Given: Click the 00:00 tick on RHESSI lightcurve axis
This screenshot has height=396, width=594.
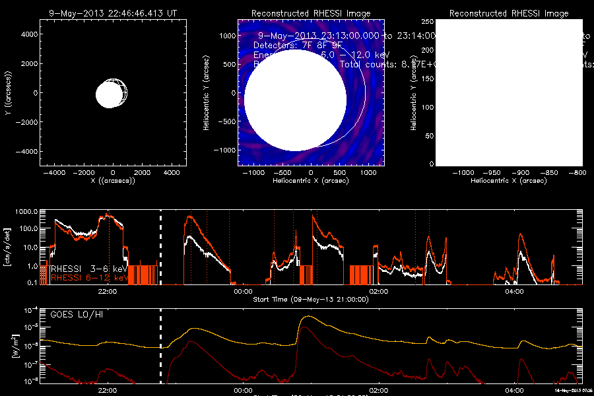Looking at the screenshot, I should click(x=243, y=292).
